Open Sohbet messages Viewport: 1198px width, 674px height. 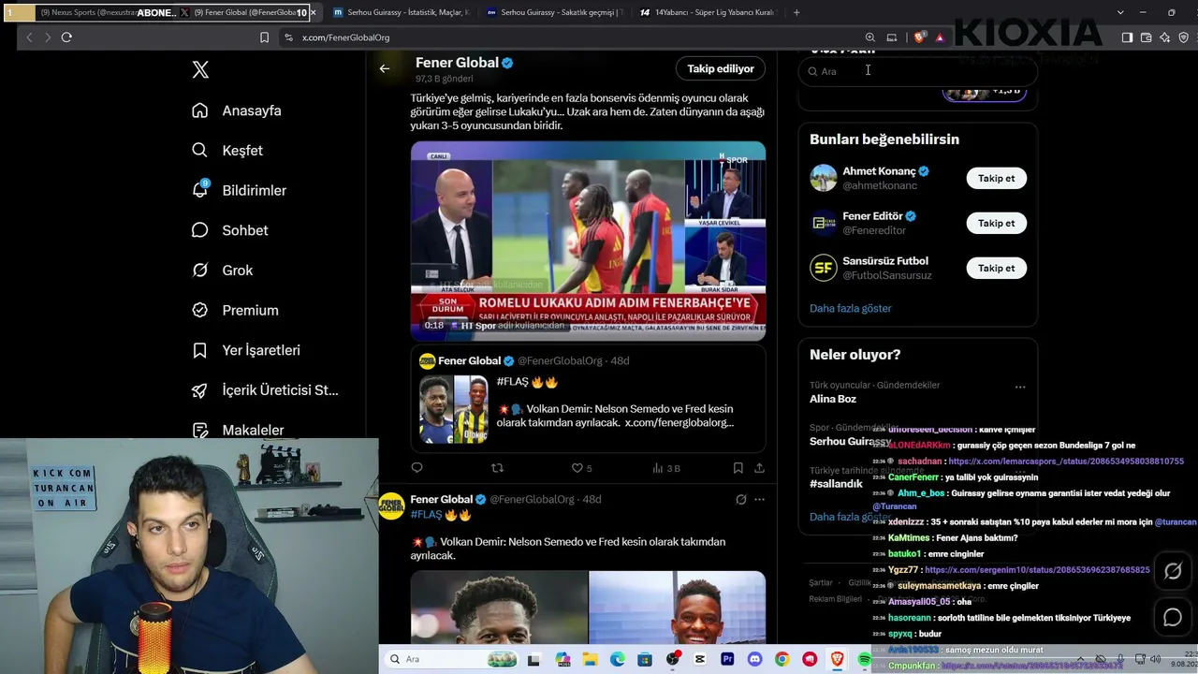tap(229, 230)
